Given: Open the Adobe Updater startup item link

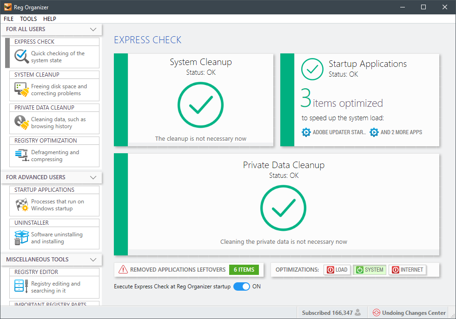Looking at the screenshot, I should click(x=339, y=132).
